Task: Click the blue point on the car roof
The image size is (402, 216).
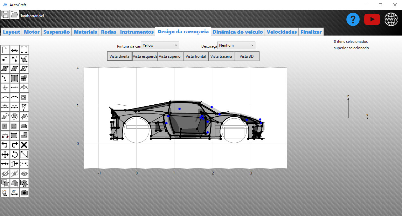Action: (179, 109)
